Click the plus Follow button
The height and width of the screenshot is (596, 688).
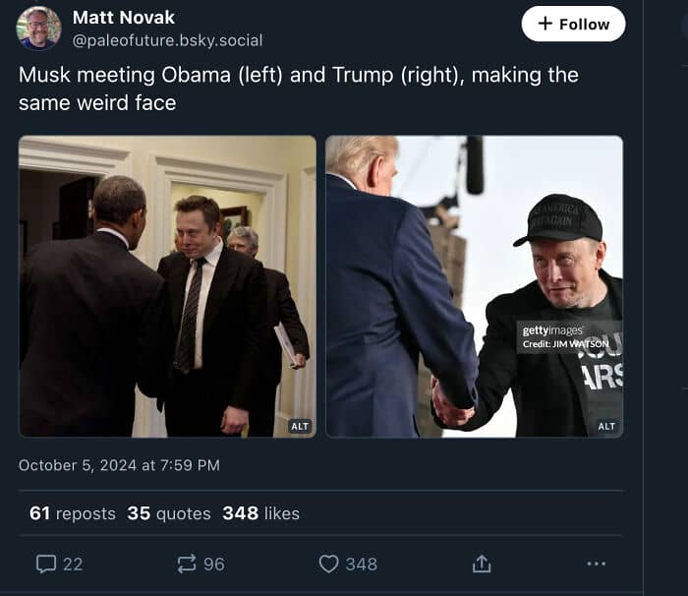click(x=573, y=24)
